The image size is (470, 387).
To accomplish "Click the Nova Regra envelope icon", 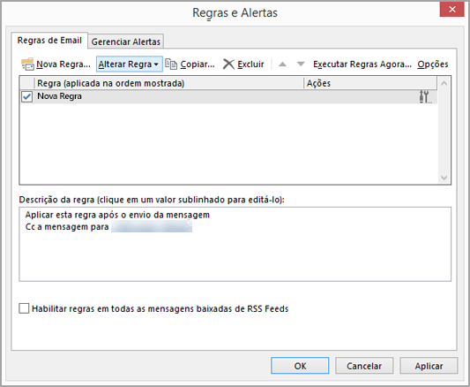I will tap(27, 64).
